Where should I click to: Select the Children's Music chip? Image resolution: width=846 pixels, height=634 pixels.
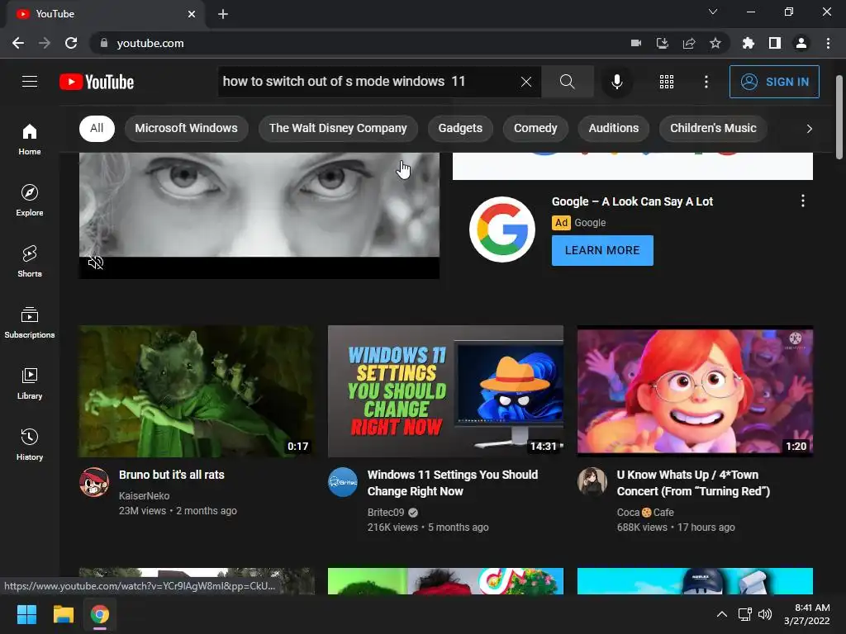point(713,128)
